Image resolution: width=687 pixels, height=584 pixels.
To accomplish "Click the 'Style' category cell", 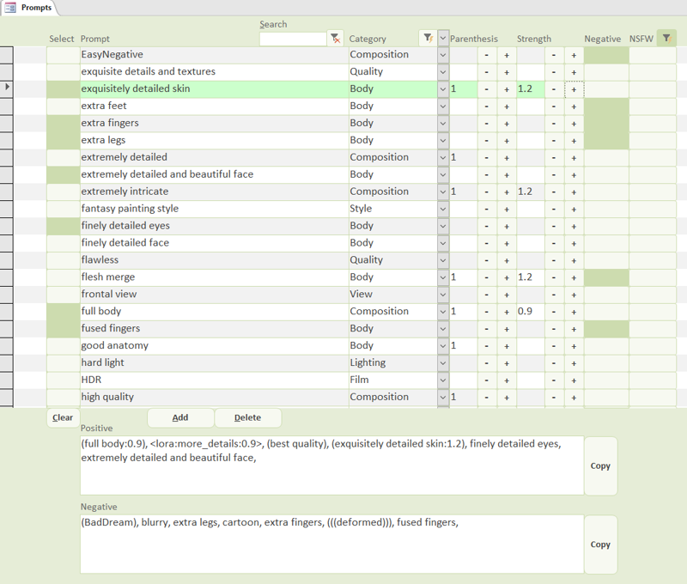I will (x=393, y=209).
